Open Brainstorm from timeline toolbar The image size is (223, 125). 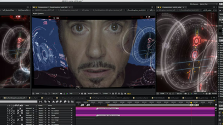65,102
